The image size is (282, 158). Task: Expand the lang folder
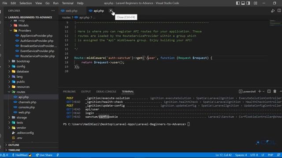point(19,76)
